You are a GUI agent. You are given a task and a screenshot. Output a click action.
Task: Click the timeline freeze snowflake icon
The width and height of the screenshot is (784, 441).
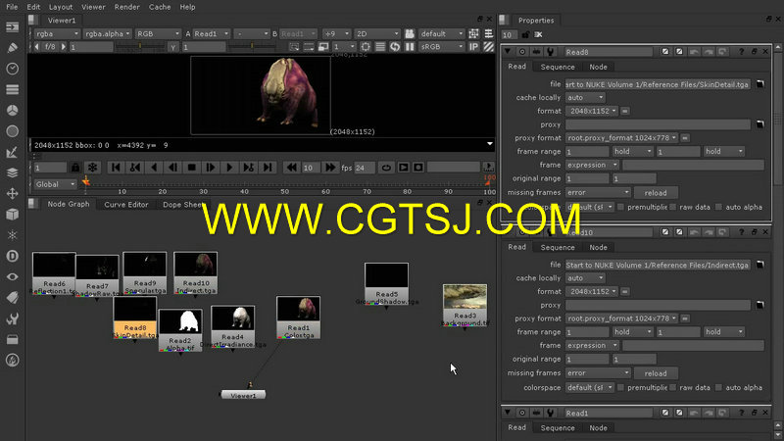tap(92, 168)
